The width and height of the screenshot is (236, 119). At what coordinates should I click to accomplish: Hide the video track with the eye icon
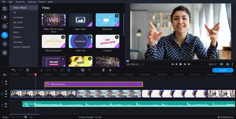point(6,91)
